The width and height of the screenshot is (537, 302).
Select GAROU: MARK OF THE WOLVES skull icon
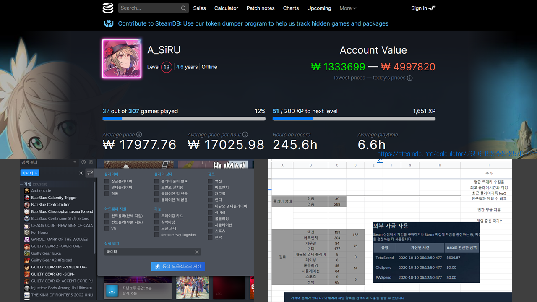27,240
